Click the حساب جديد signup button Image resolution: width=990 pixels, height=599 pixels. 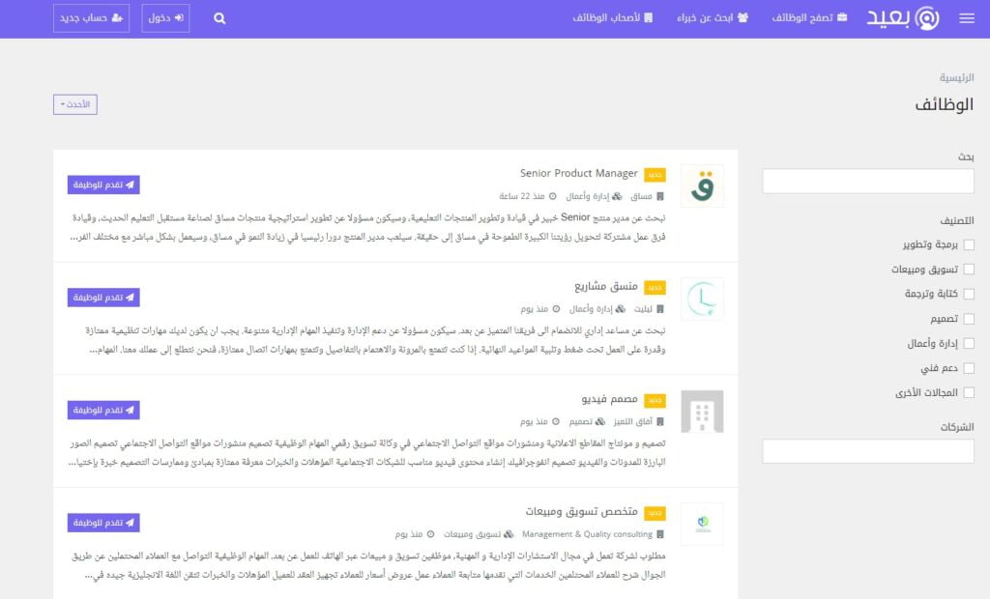91,18
